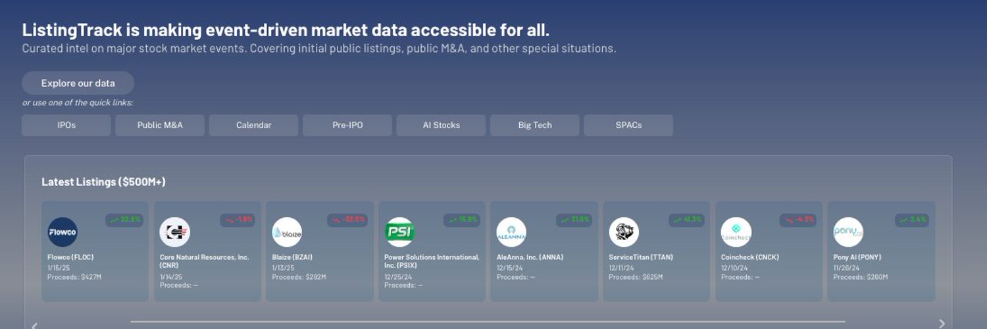Click Pony AI's 11/26/24 listing date

pyautogui.click(x=846, y=268)
